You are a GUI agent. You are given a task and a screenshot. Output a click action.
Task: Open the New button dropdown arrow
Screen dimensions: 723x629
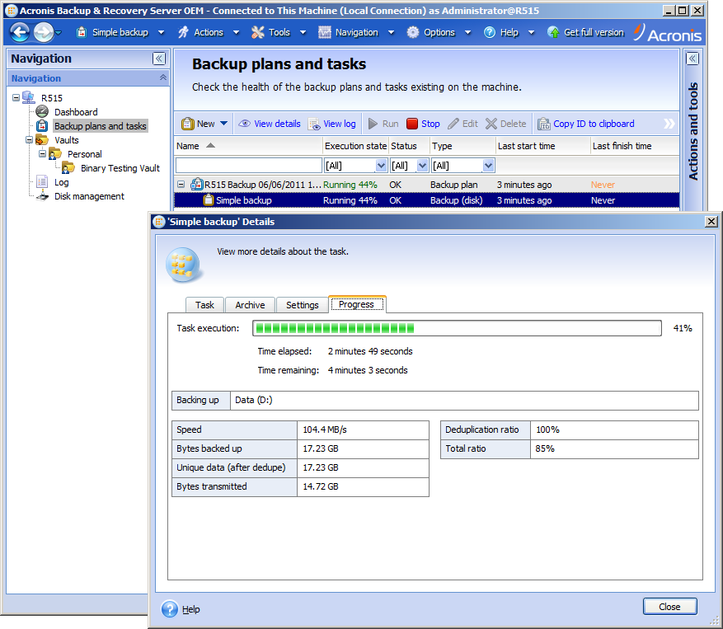click(223, 124)
